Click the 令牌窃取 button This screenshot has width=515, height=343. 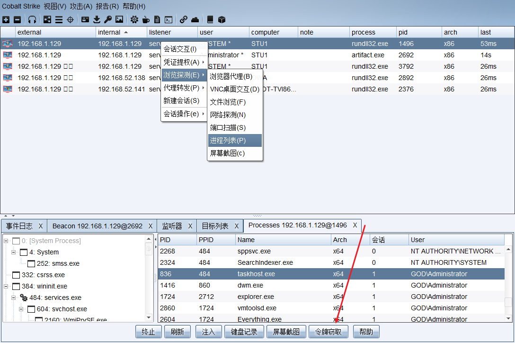point(329,332)
